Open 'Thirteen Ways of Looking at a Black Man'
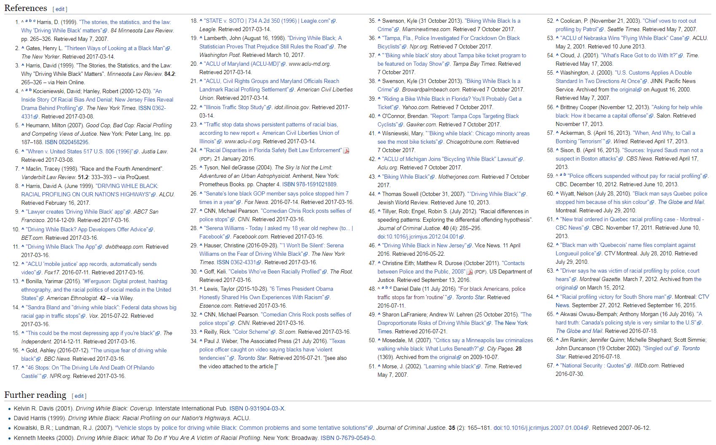The image size is (716, 445). click(x=114, y=48)
